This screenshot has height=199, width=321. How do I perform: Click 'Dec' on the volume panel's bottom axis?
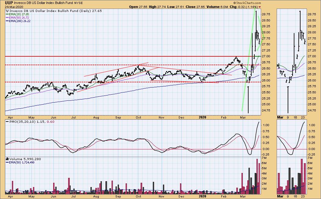click(181, 196)
